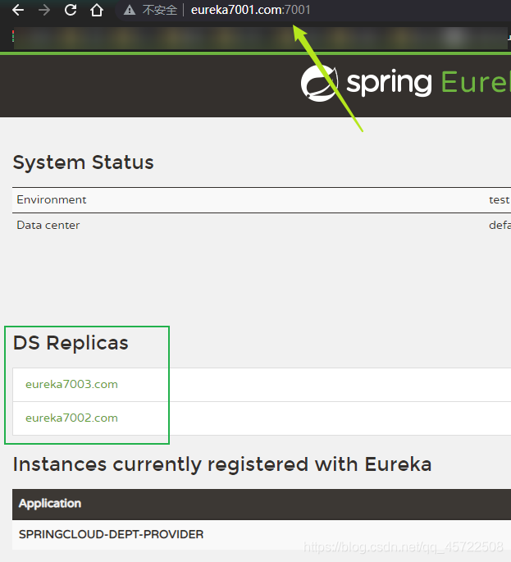Select the Data center row label
Viewport: 511px width, 562px height.
[48, 225]
